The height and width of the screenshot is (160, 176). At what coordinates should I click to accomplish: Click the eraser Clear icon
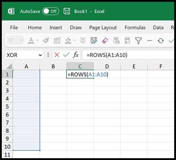[x=105, y=41]
